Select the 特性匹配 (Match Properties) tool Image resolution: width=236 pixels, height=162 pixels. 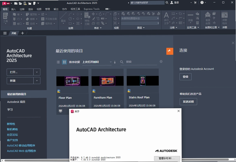[x=87, y=19]
